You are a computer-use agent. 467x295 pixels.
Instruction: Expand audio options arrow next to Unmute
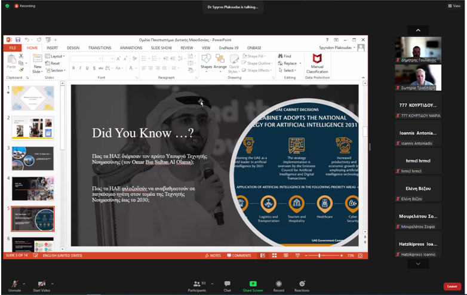pos(24,284)
